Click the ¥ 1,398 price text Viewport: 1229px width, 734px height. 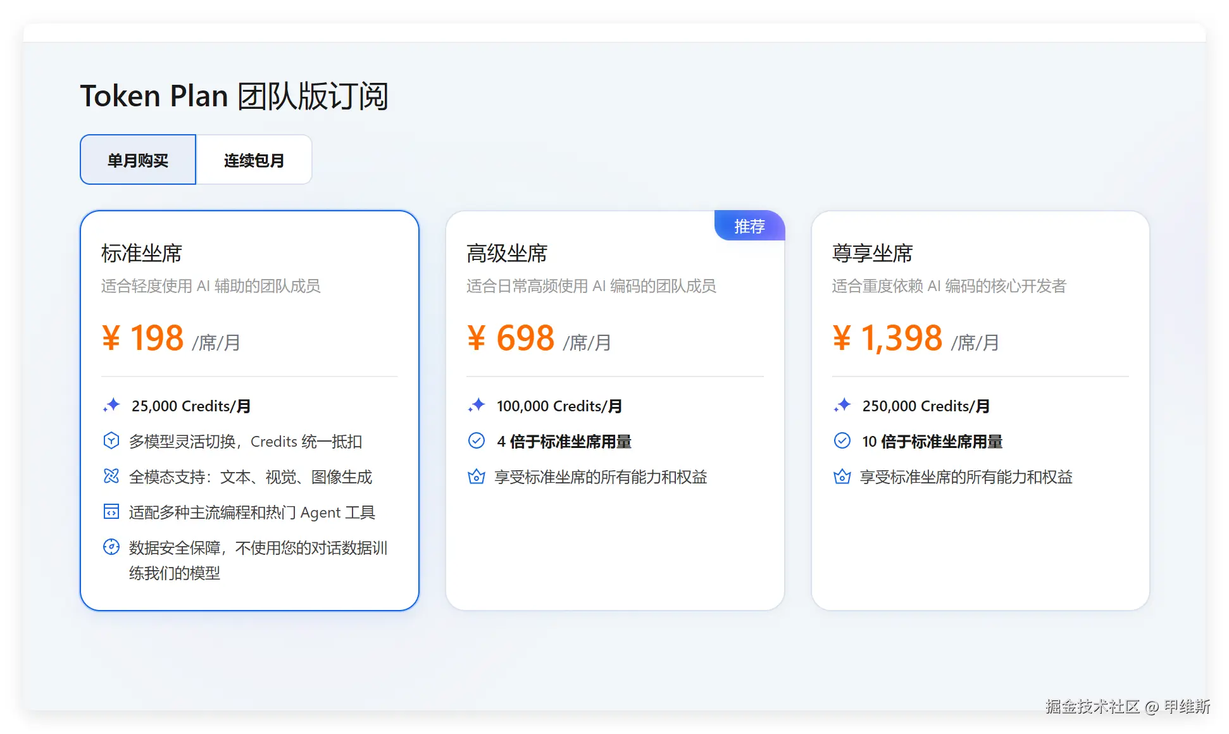click(887, 338)
